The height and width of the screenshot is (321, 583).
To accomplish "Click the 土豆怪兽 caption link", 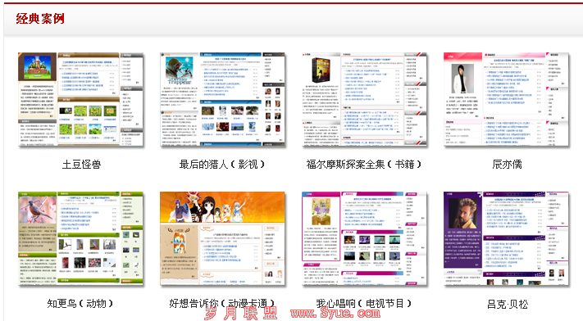I will pyautogui.click(x=81, y=165).
